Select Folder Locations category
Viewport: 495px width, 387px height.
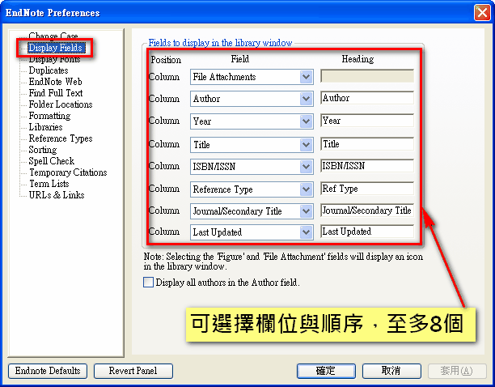click(61, 104)
